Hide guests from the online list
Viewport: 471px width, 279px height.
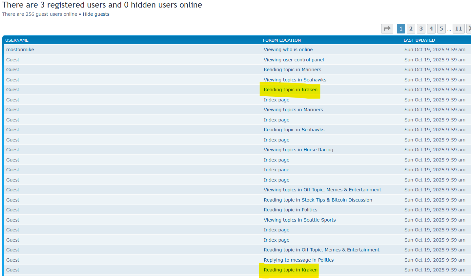(x=96, y=14)
